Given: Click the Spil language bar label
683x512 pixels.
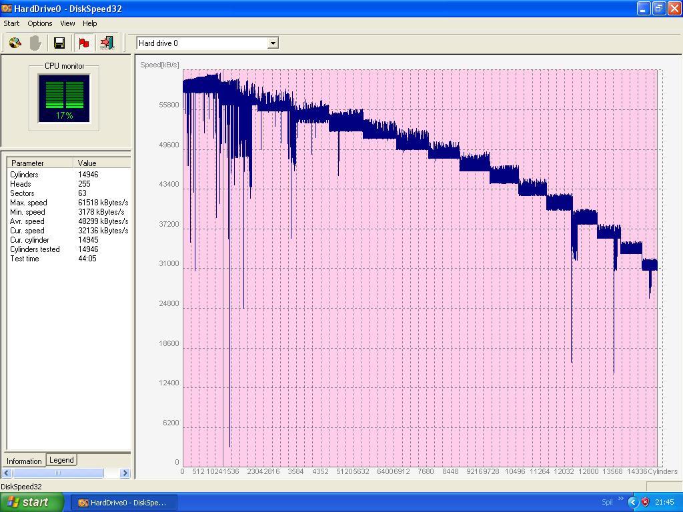Looking at the screenshot, I should tap(607, 502).
